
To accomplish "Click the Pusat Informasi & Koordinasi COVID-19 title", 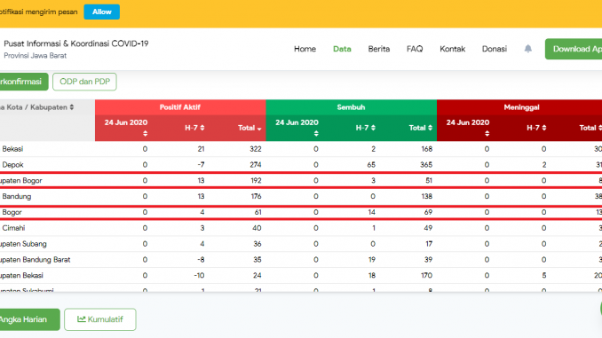I will 76,43.
